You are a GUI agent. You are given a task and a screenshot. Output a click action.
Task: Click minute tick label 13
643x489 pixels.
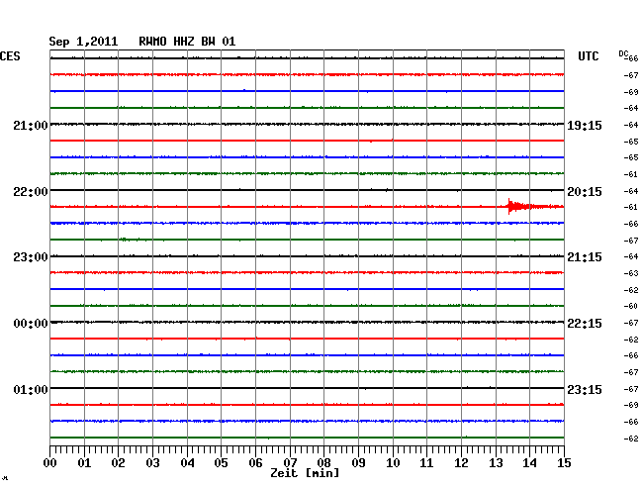click(x=496, y=463)
